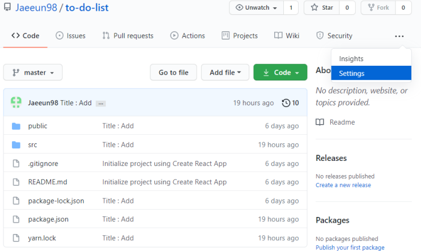Open the green Code download dropdown
Image resolution: width=421 pixels, height=251 pixels.
pos(280,73)
